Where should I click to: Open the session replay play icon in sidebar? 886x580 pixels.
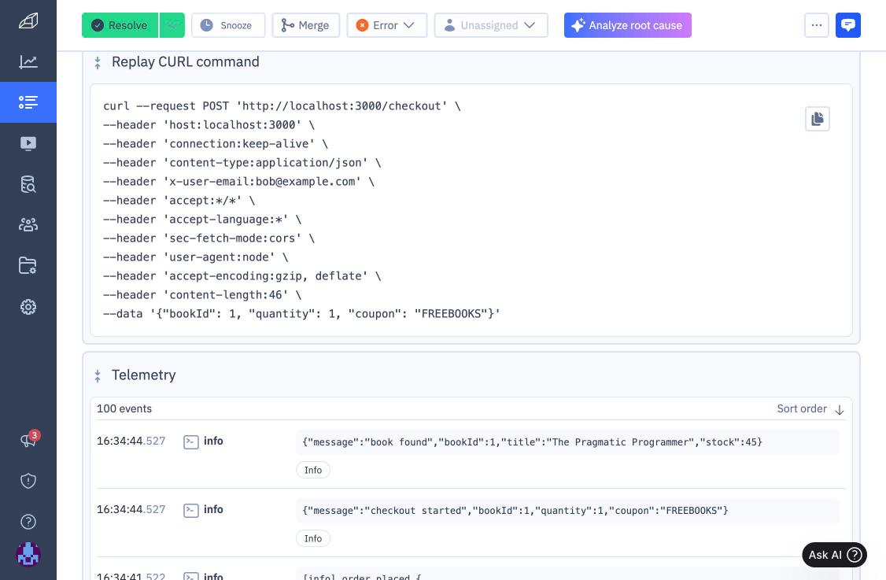[28, 143]
